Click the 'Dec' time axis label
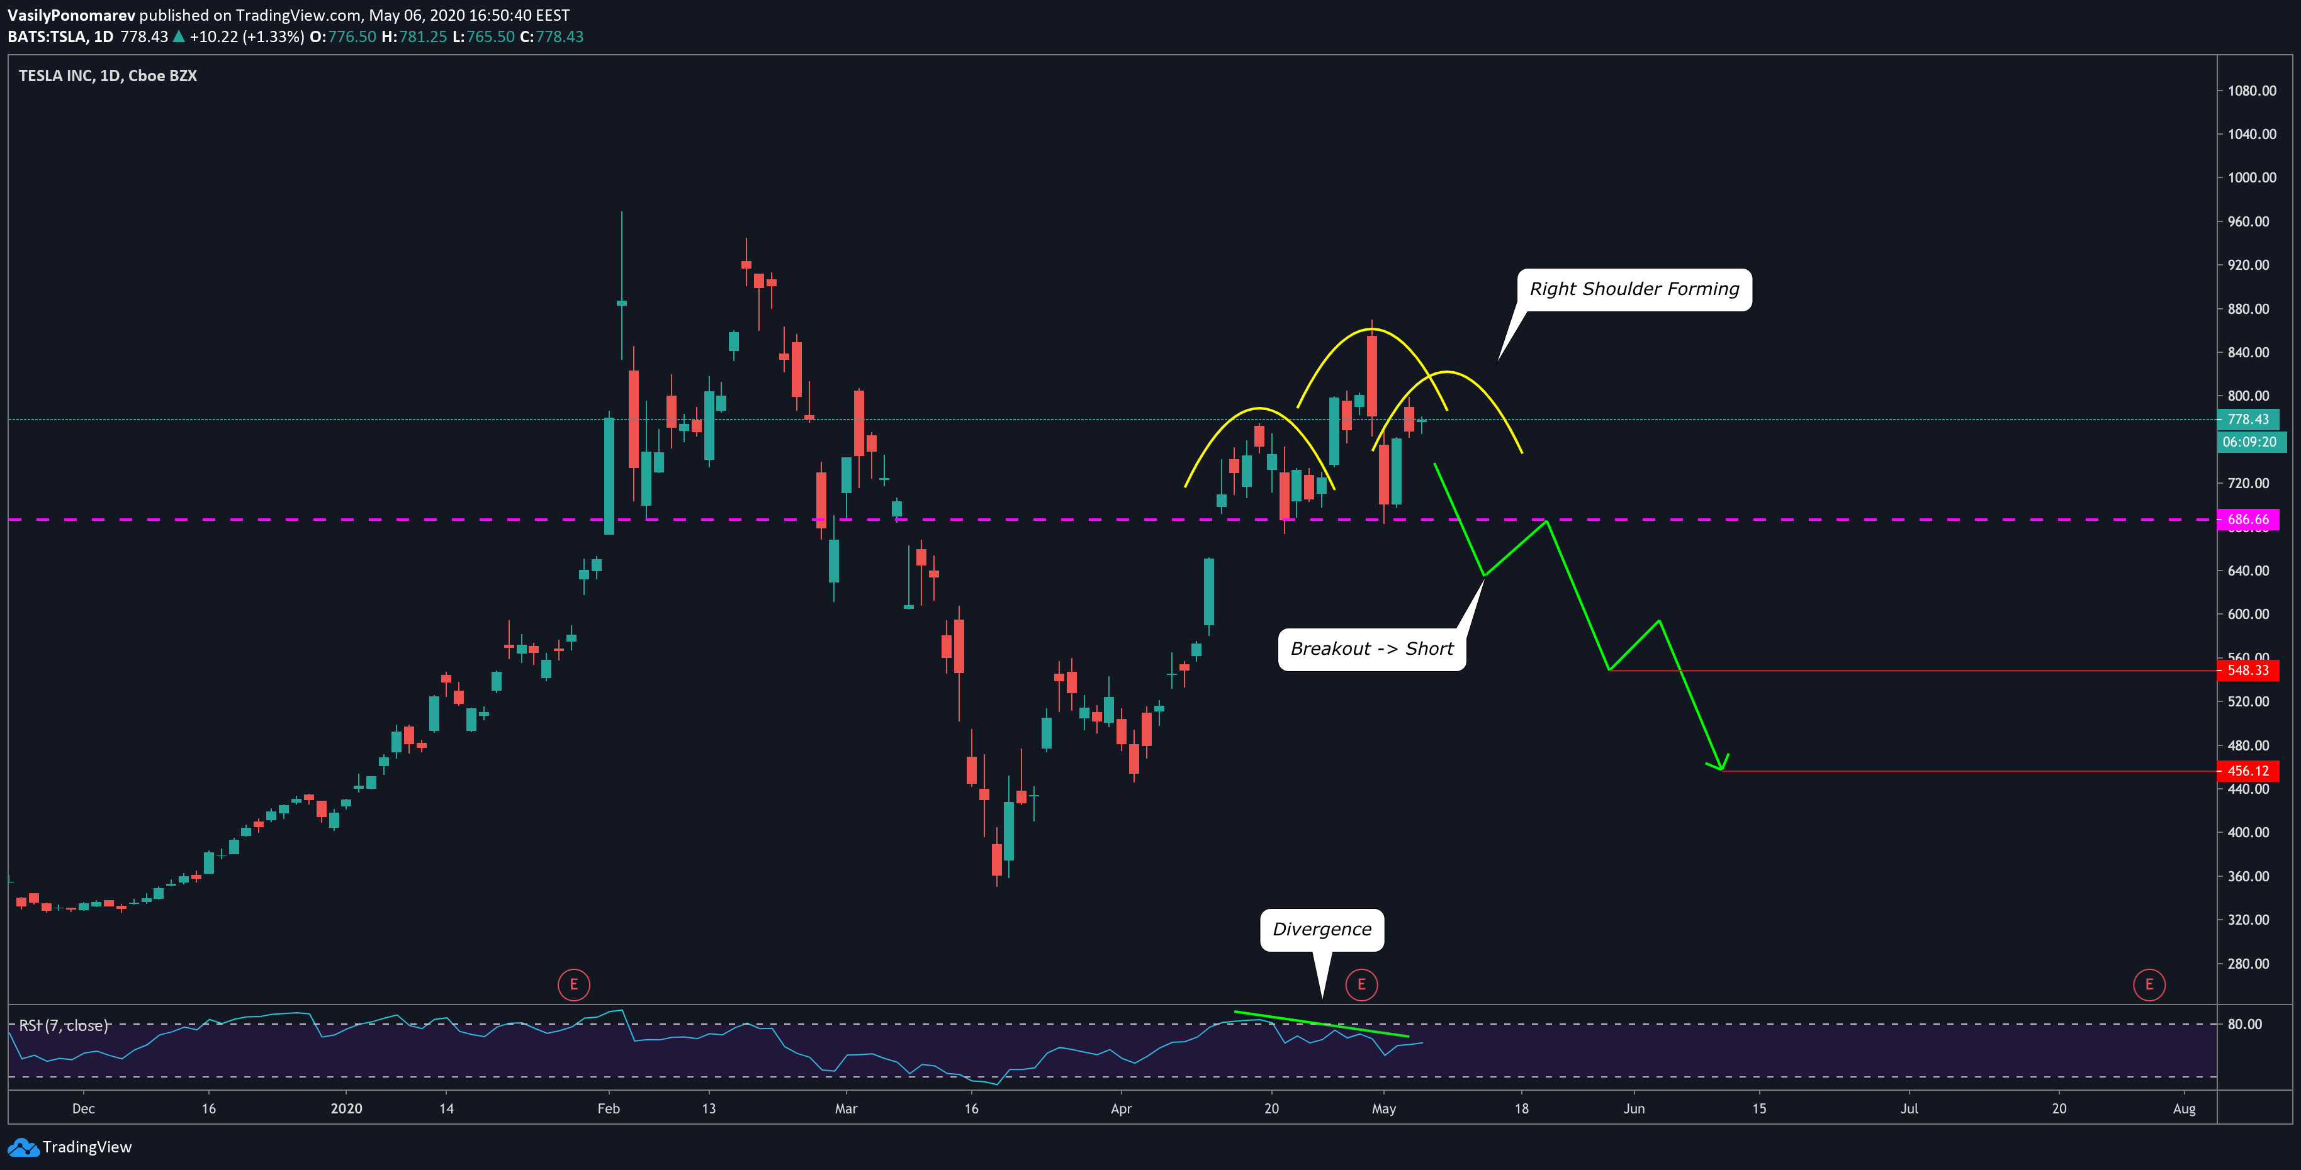This screenshot has height=1170, width=2301. 83,1108
